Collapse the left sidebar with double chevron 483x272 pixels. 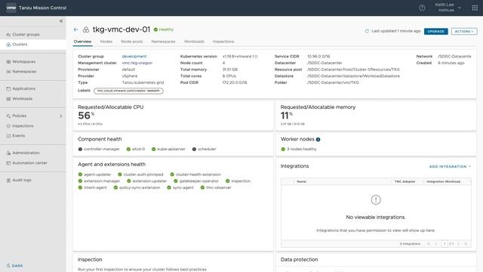(x=61, y=21)
